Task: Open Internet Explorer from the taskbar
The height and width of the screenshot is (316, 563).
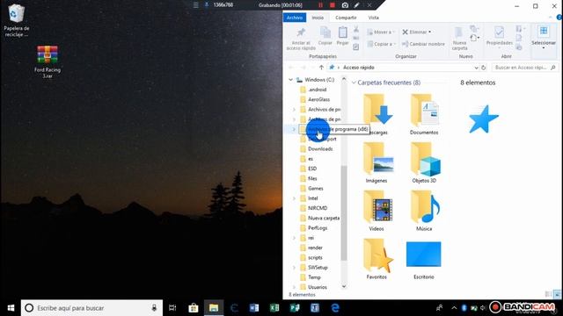Action: [335, 308]
